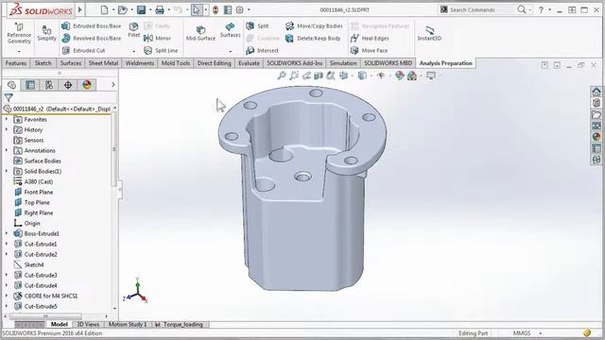Image resolution: width=605 pixels, height=340 pixels.
Task: Expand the Solid Bodies(1) folder
Action: pyautogui.click(x=7, y=171)
